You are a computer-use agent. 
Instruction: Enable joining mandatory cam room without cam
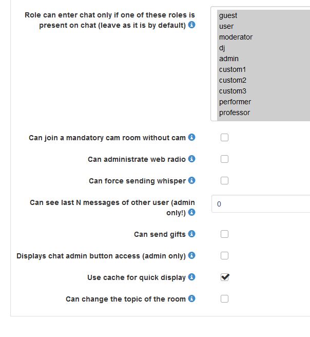click(x=224, y=137)
